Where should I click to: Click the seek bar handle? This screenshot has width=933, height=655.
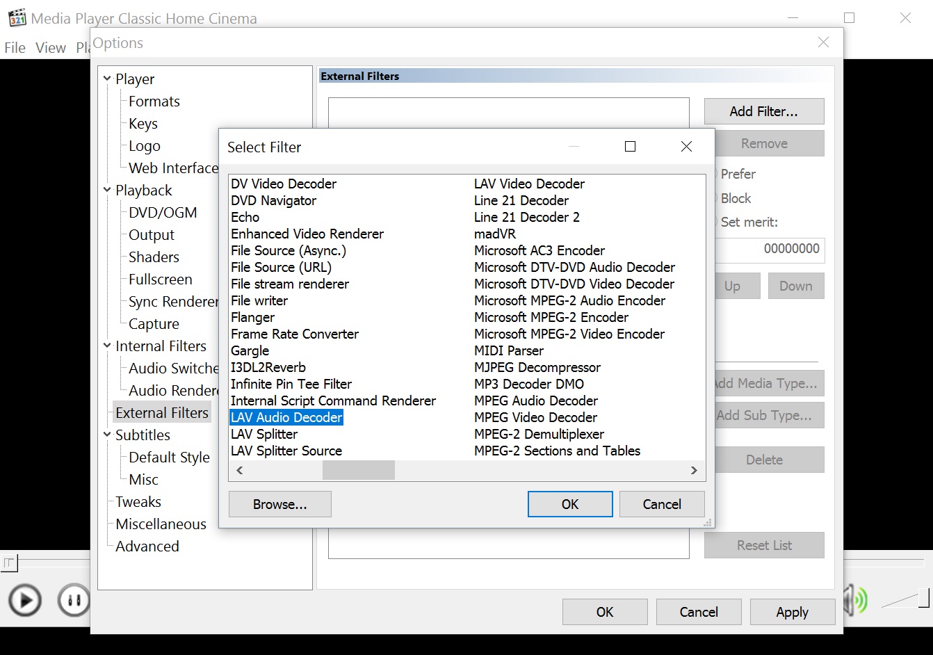pos(8,562)
